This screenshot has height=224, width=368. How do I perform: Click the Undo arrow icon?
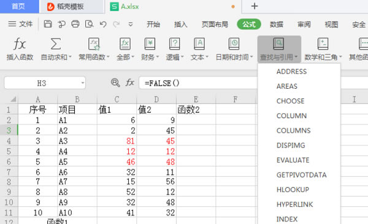[x=103, y=24]
